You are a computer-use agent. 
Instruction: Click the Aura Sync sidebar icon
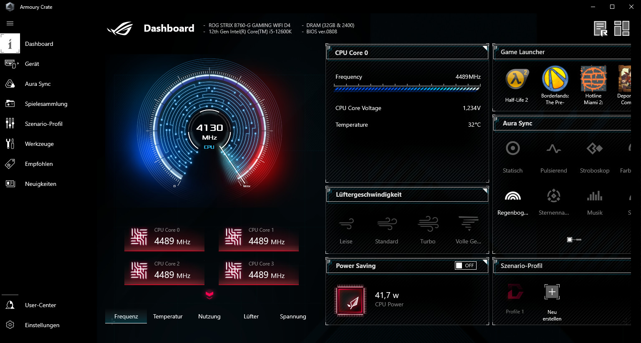pyautogui.click(x=10, y=84)
